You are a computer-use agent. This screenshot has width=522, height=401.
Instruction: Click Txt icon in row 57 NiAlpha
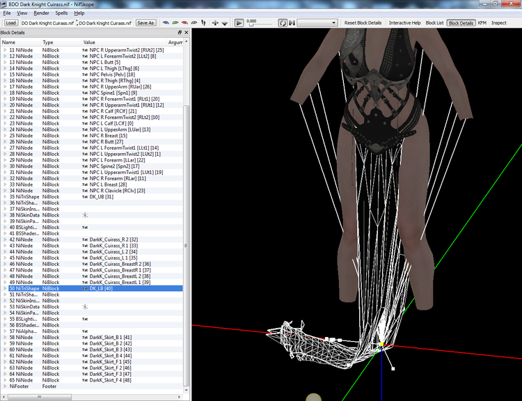[85, 331]
